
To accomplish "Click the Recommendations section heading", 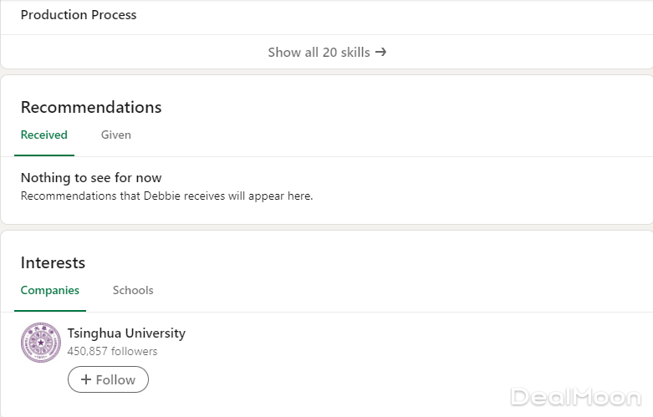I will (x=91, y=107).
